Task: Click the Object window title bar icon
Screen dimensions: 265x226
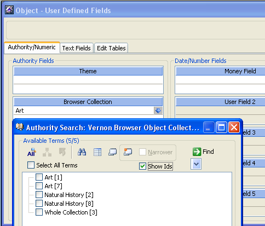Action: click(9, 10)
